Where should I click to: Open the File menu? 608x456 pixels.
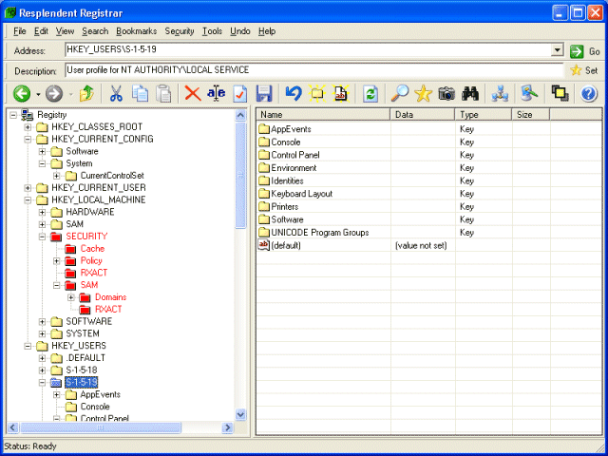[19, 31]
